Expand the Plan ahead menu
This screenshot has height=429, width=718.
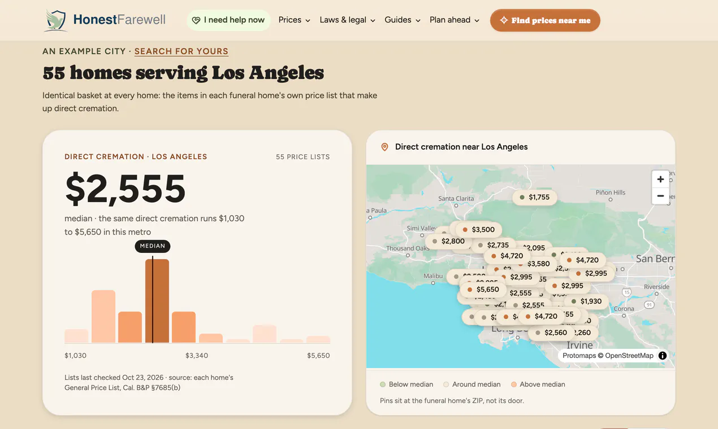tap(455, 20)
